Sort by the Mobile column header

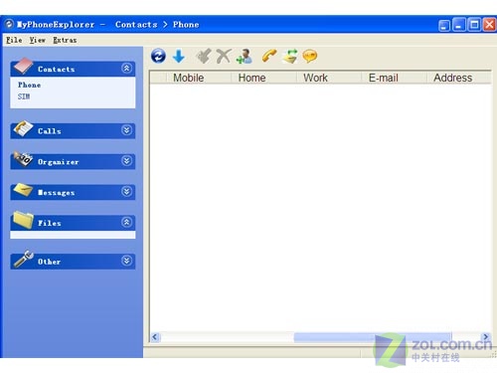point(198,78)
